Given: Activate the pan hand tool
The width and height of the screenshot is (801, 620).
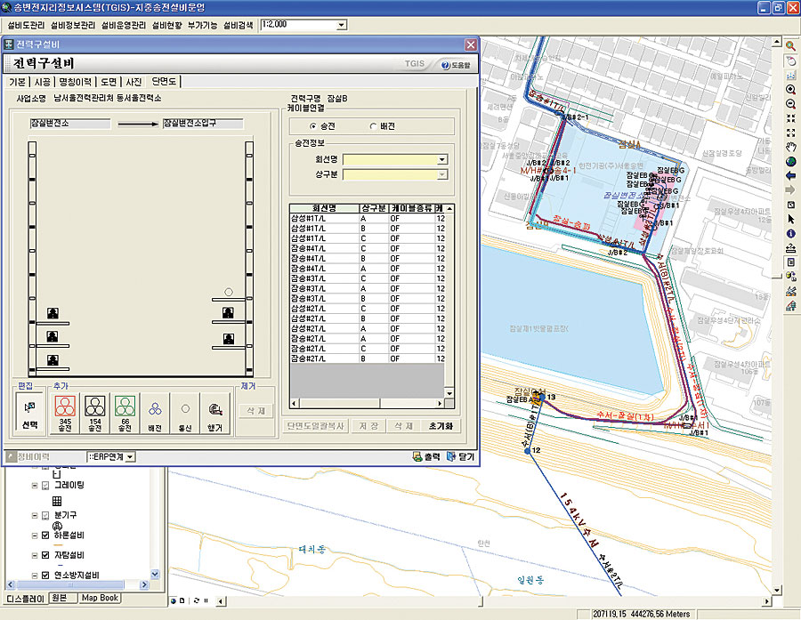Looking at the screenshot, I should pyautogui.click(x=791, y=148).
